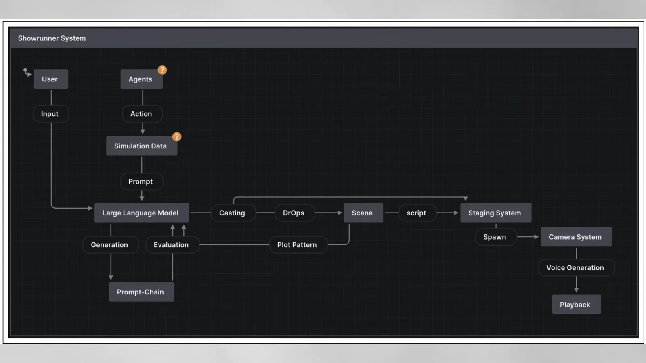Click the Casting label

tap(233, 213)
